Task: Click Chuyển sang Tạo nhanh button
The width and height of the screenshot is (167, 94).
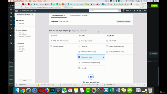Action: [x=124, y=21]
